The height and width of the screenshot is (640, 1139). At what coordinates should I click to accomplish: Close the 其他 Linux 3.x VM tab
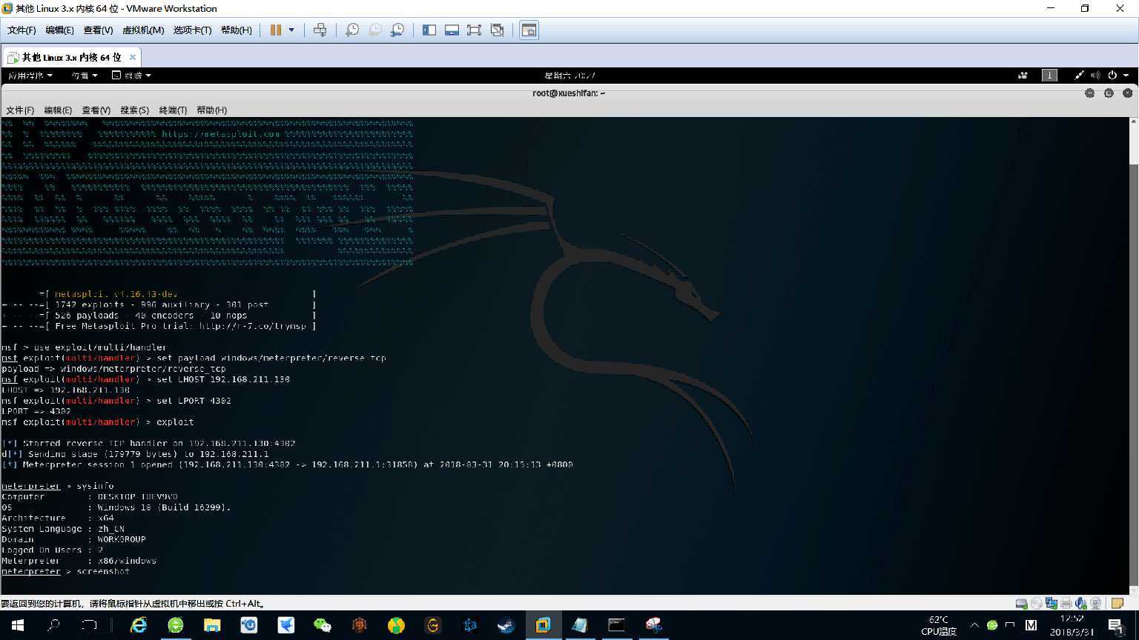(133, 57)
